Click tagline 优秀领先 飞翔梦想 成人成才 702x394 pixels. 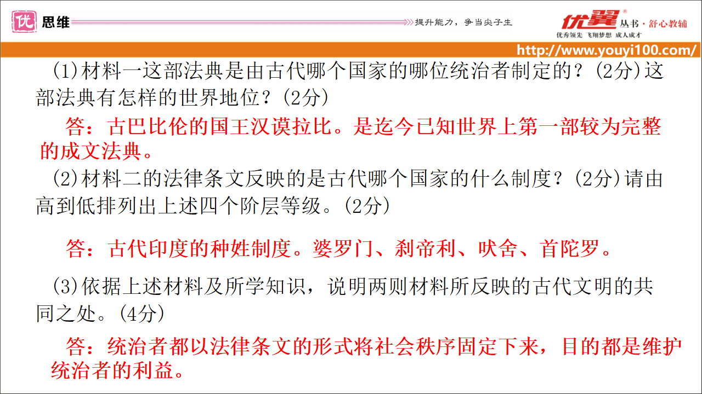(x=599, y=36)
